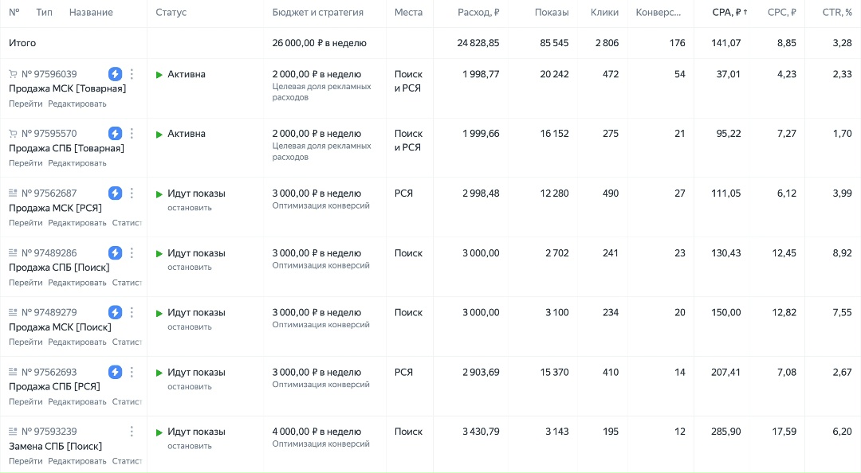
Task: Open the three-dot menu for Продажа МСК [Товарная]
Action: [132, 74]
